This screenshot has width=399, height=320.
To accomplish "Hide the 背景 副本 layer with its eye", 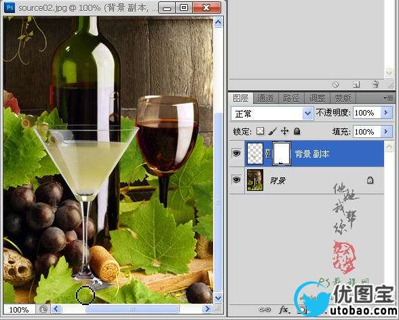I will 237,153.
